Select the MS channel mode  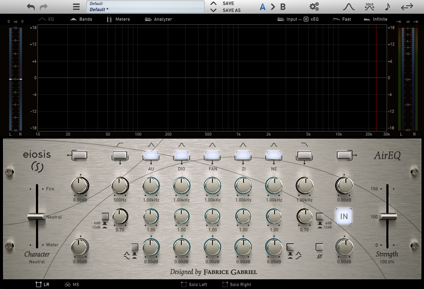(x=72, y=284)
